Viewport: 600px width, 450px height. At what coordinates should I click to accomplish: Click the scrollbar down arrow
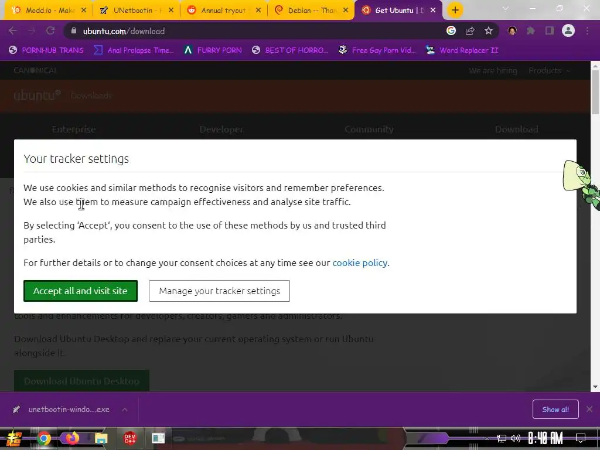(595, 387)
